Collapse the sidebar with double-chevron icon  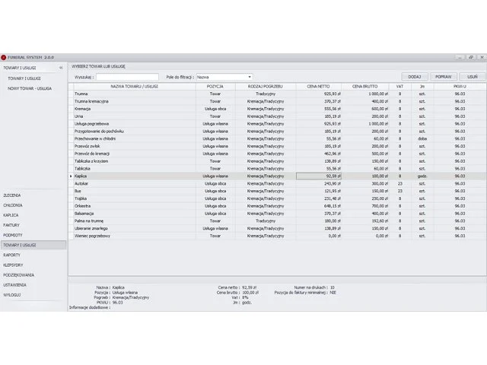(61, 68)
